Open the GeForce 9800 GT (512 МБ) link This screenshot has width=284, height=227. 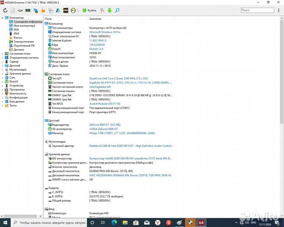[x=105, y=125]
